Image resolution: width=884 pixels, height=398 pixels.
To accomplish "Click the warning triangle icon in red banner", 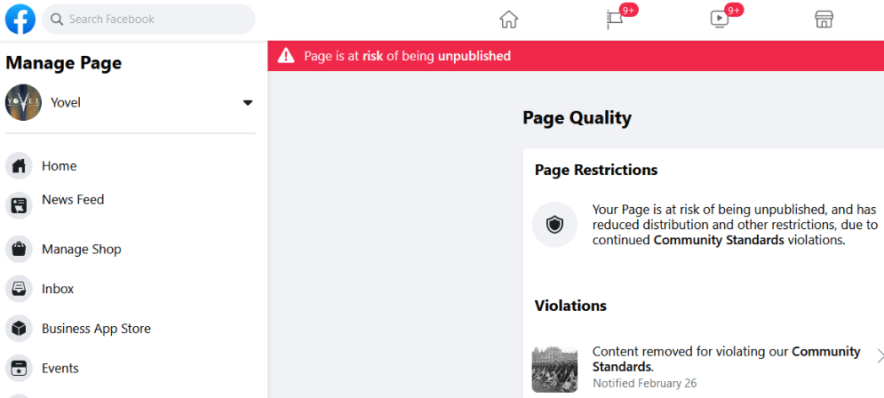I will [x=286, y=56].
